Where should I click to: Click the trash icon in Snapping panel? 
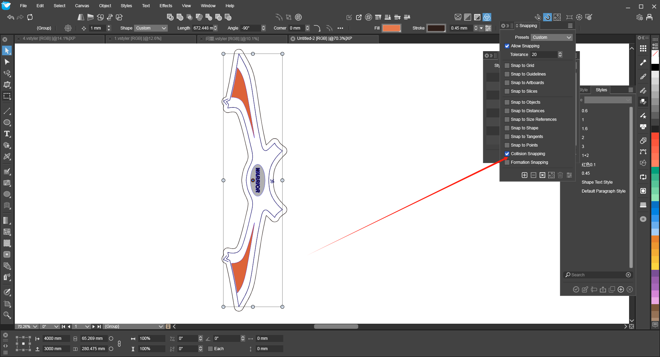click(560, 175)
